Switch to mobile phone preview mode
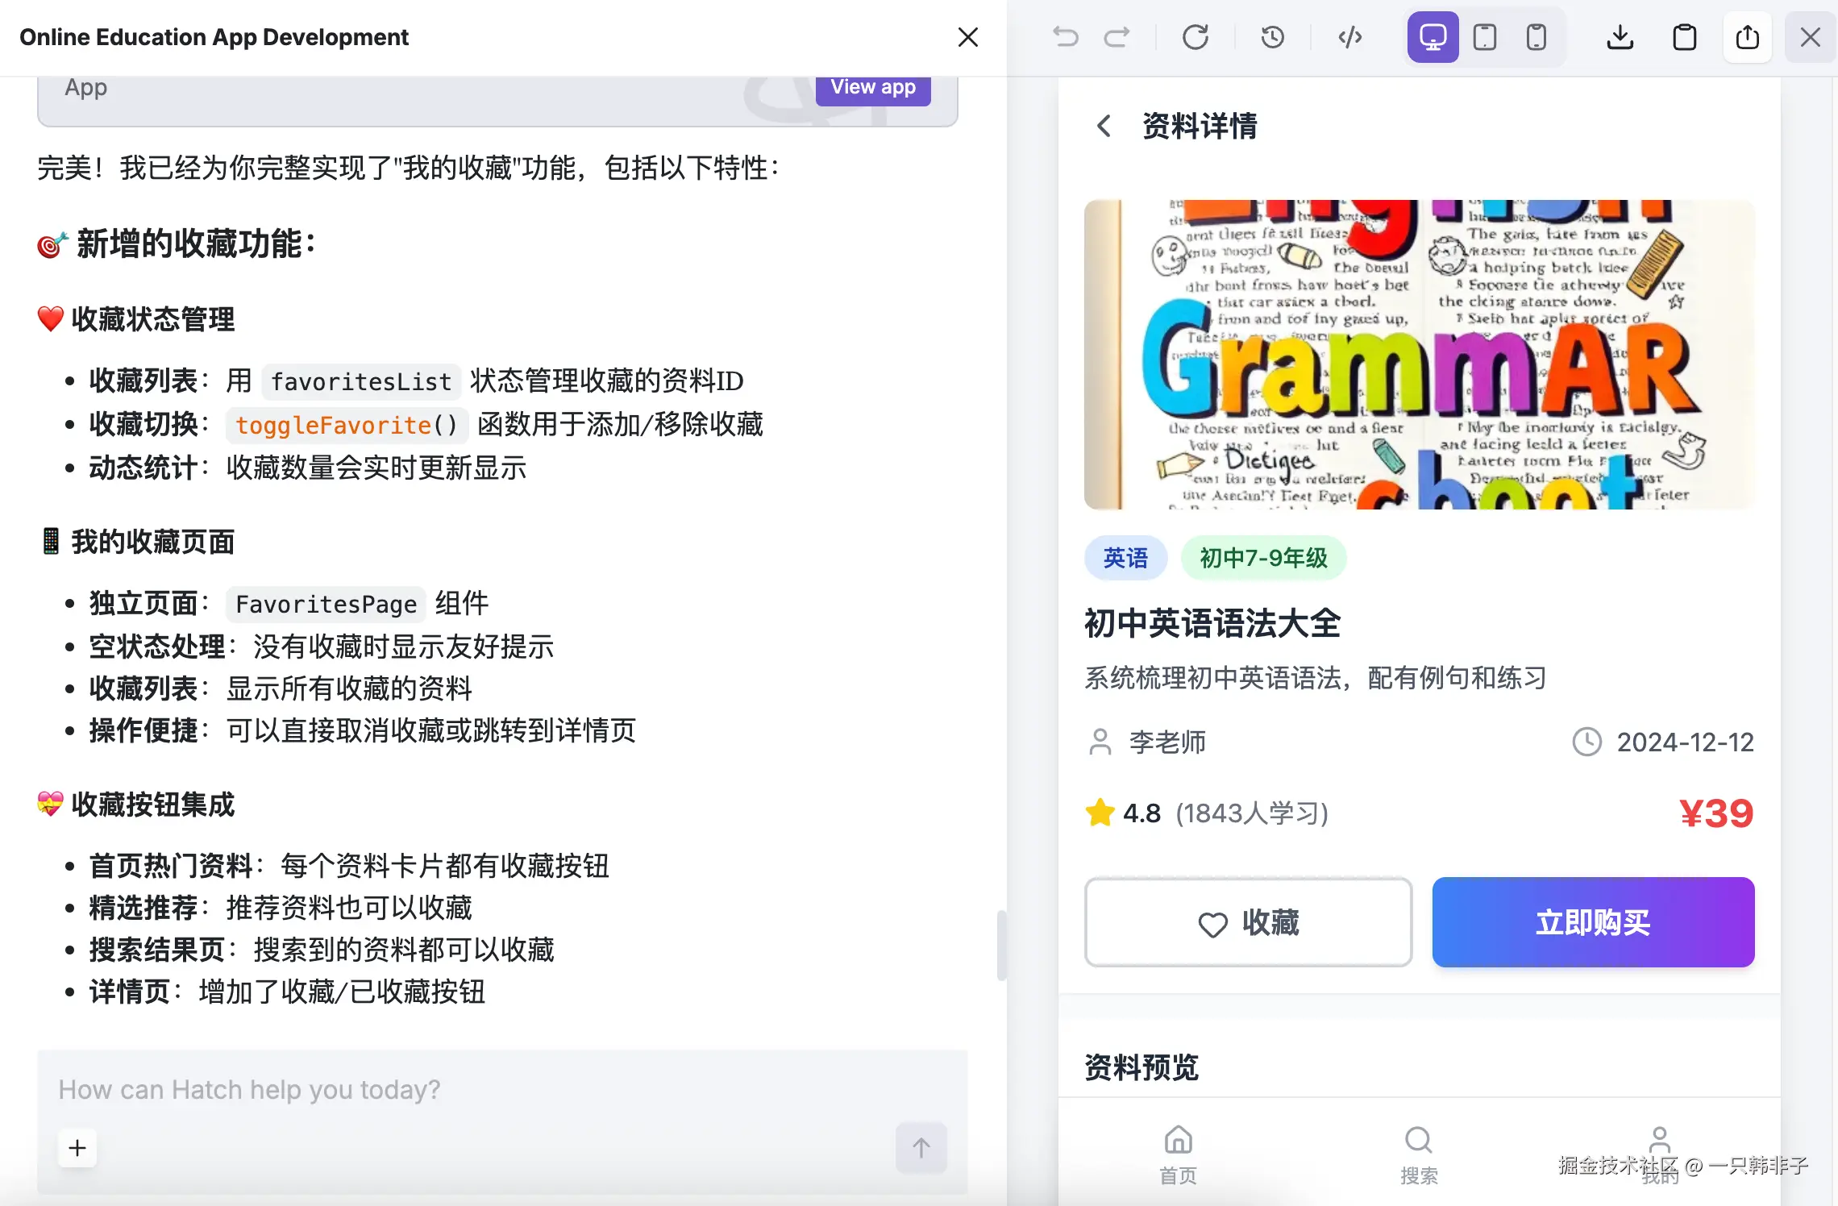This screenshot has width=1838, height=1206. [x=1537, y=37]
